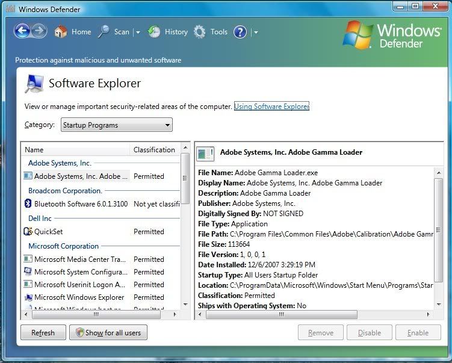The height and width of the screenshot is (363, 452).
Task: Click the blue Help question mark icon
Action: tap(240, 32)
